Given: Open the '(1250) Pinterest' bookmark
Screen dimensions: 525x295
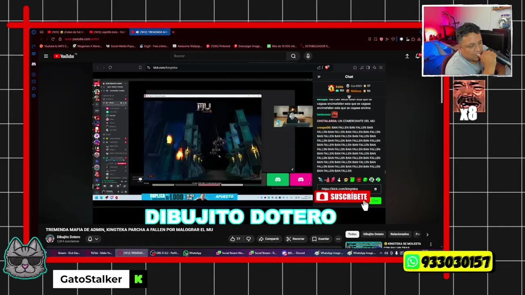Looking at the screenshot, I should [x=218, y=46].
